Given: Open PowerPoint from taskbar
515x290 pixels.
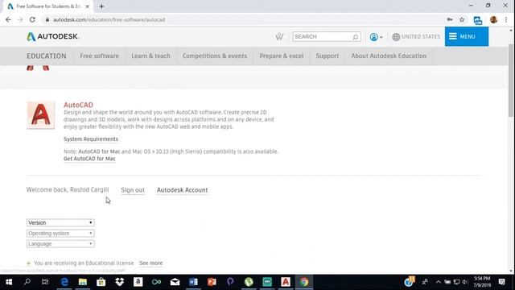Looking at the screenshot, I should coord(212,282).
